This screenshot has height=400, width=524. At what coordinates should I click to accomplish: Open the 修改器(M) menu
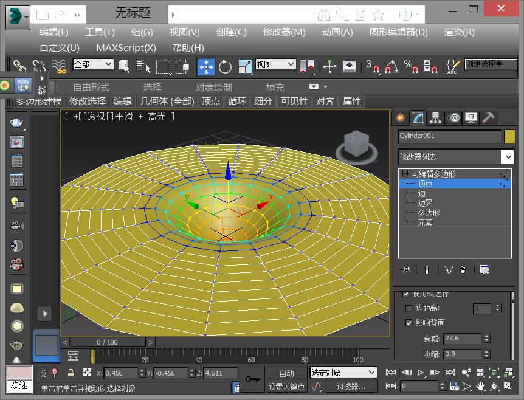[x=284, y=32]
